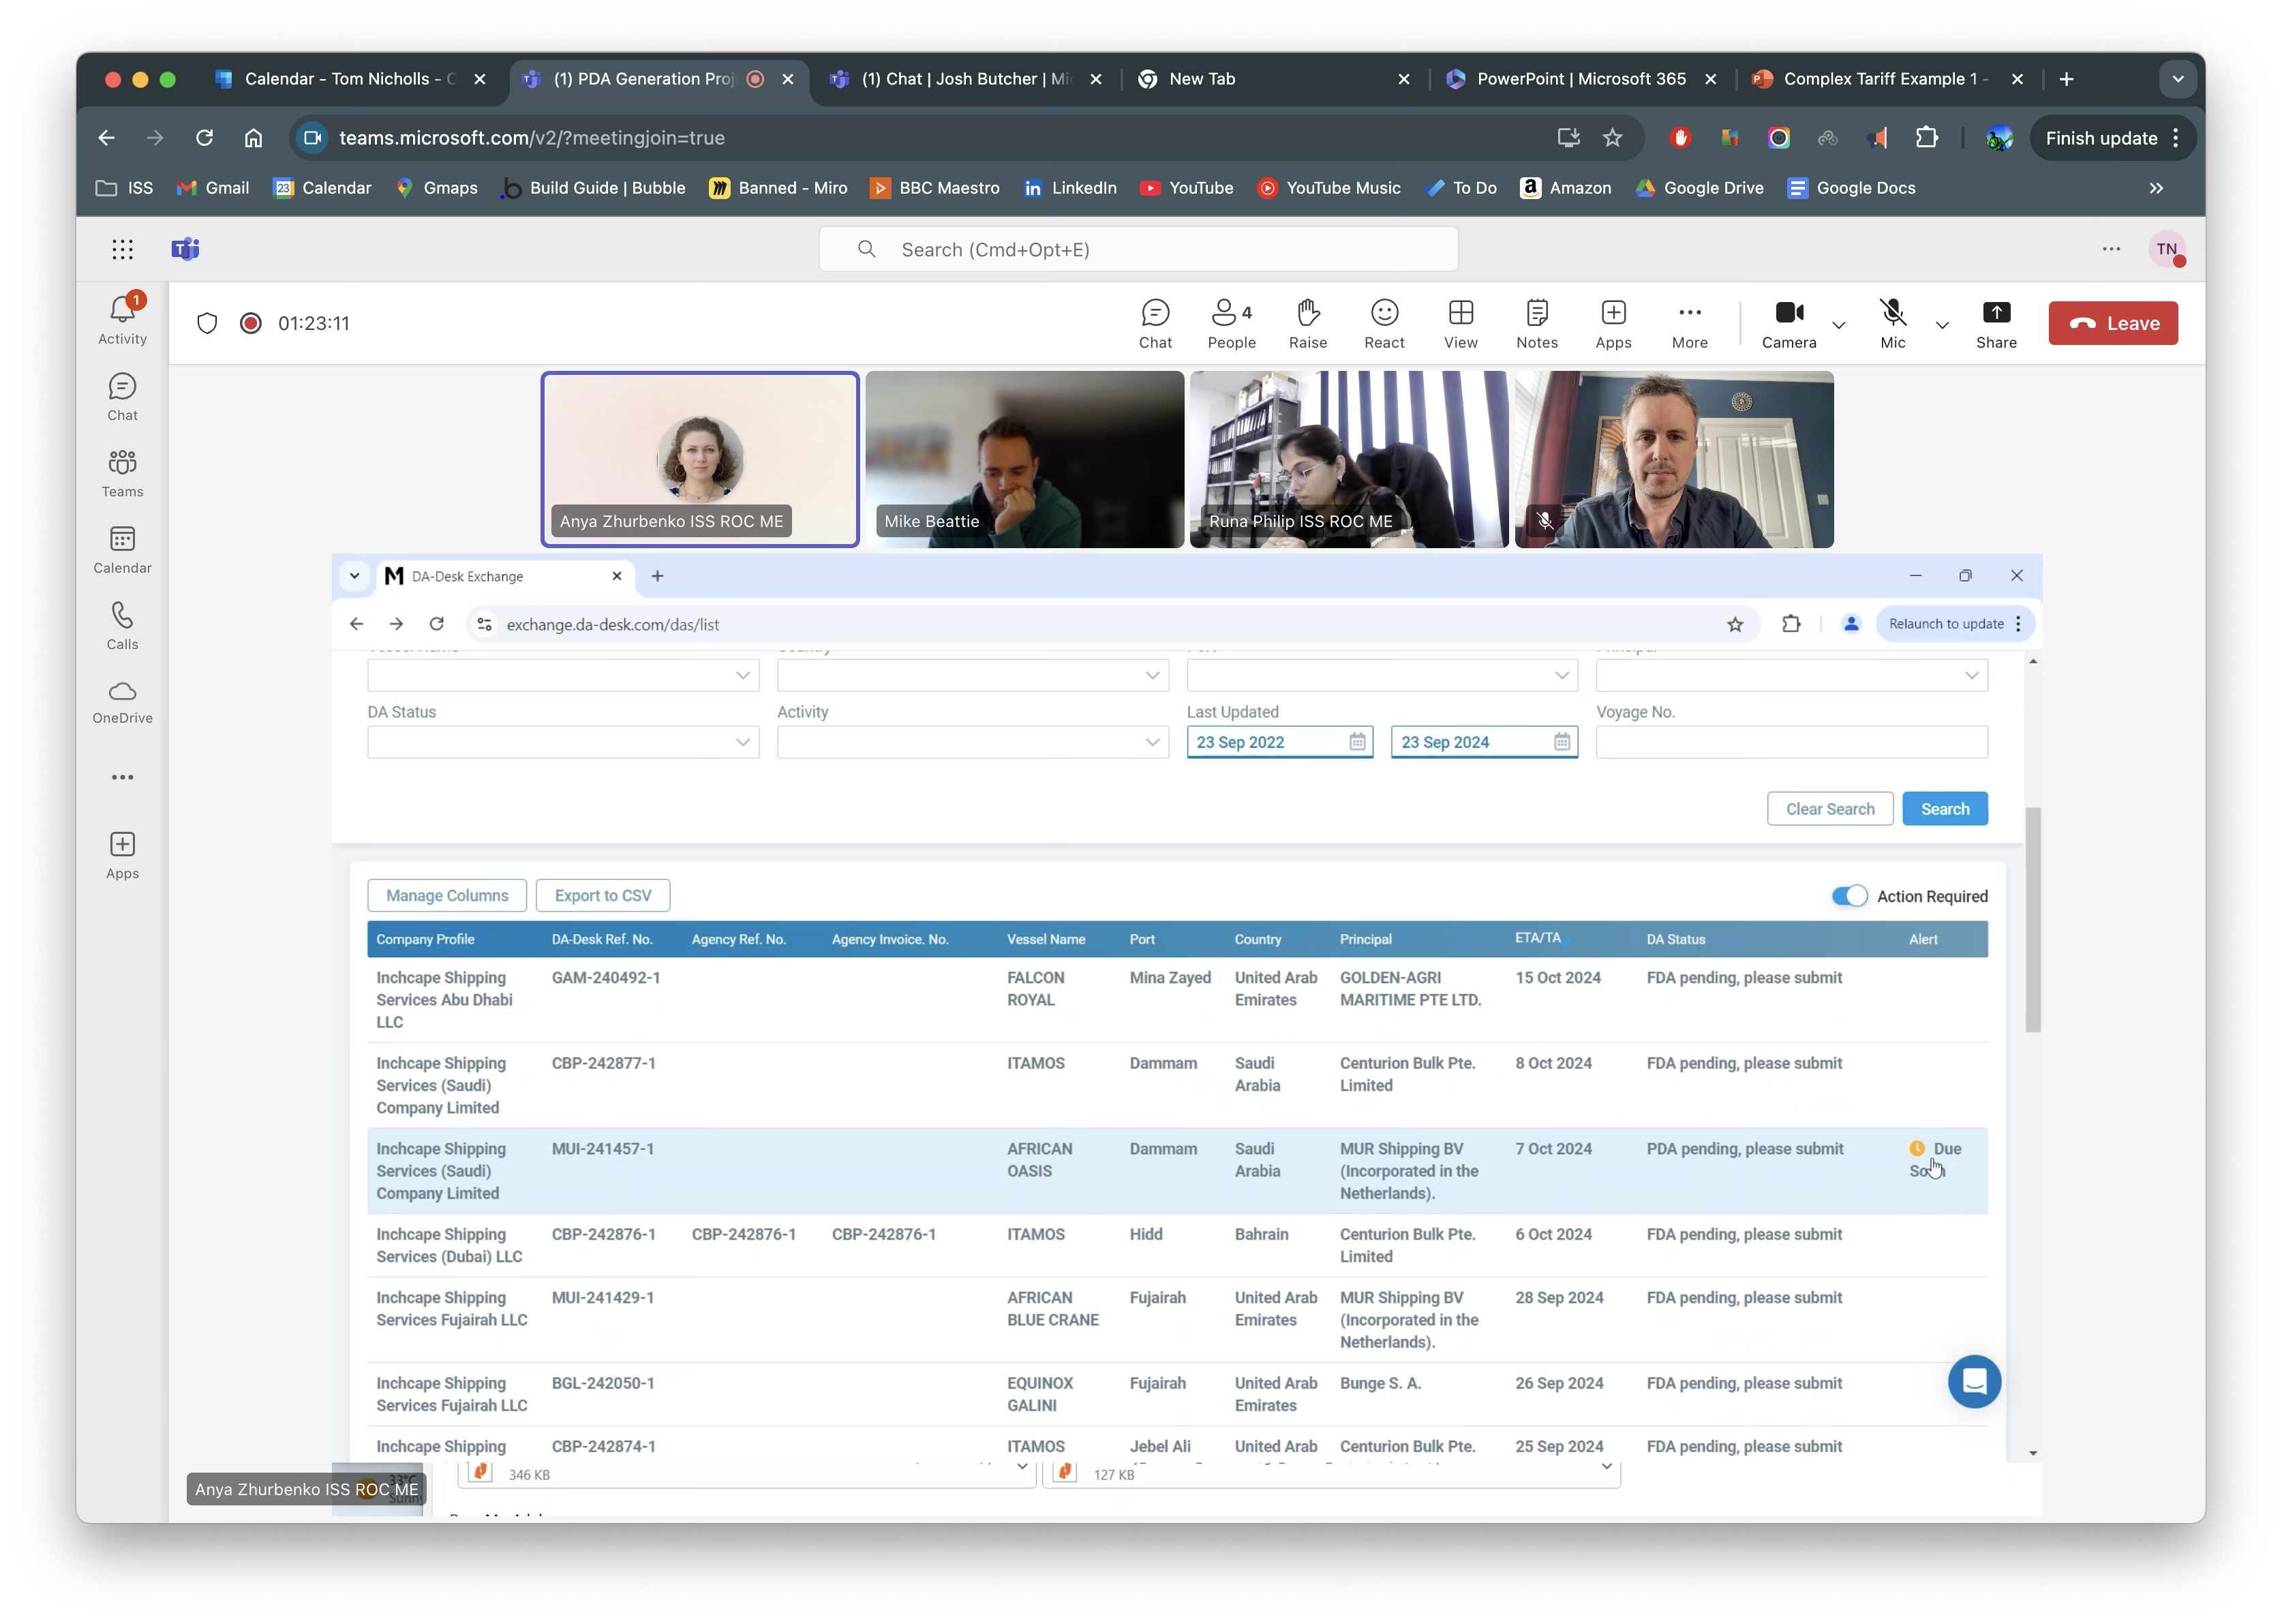Unmute the Mic in the meeting

pyautogui.click(x=1892, y=324)
